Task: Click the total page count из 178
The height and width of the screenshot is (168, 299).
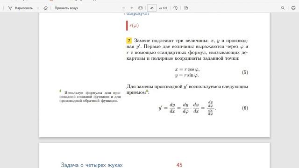Action: click(163, 8)
